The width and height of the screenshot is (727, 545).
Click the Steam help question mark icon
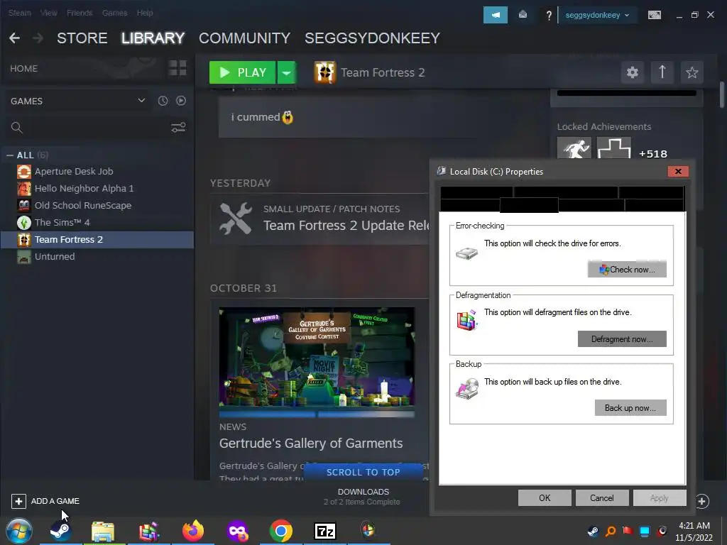(549, 16)
